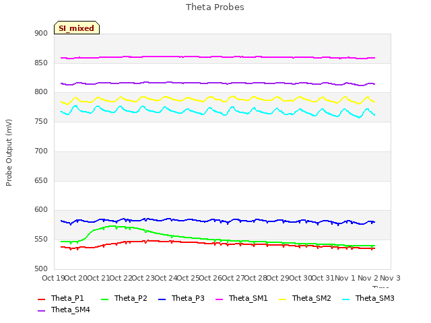Image resolution: width=431 pixels, height=323 pixels.
Task: Click the blue Theta_P3 data line
Action: click(x=217, y=220)
